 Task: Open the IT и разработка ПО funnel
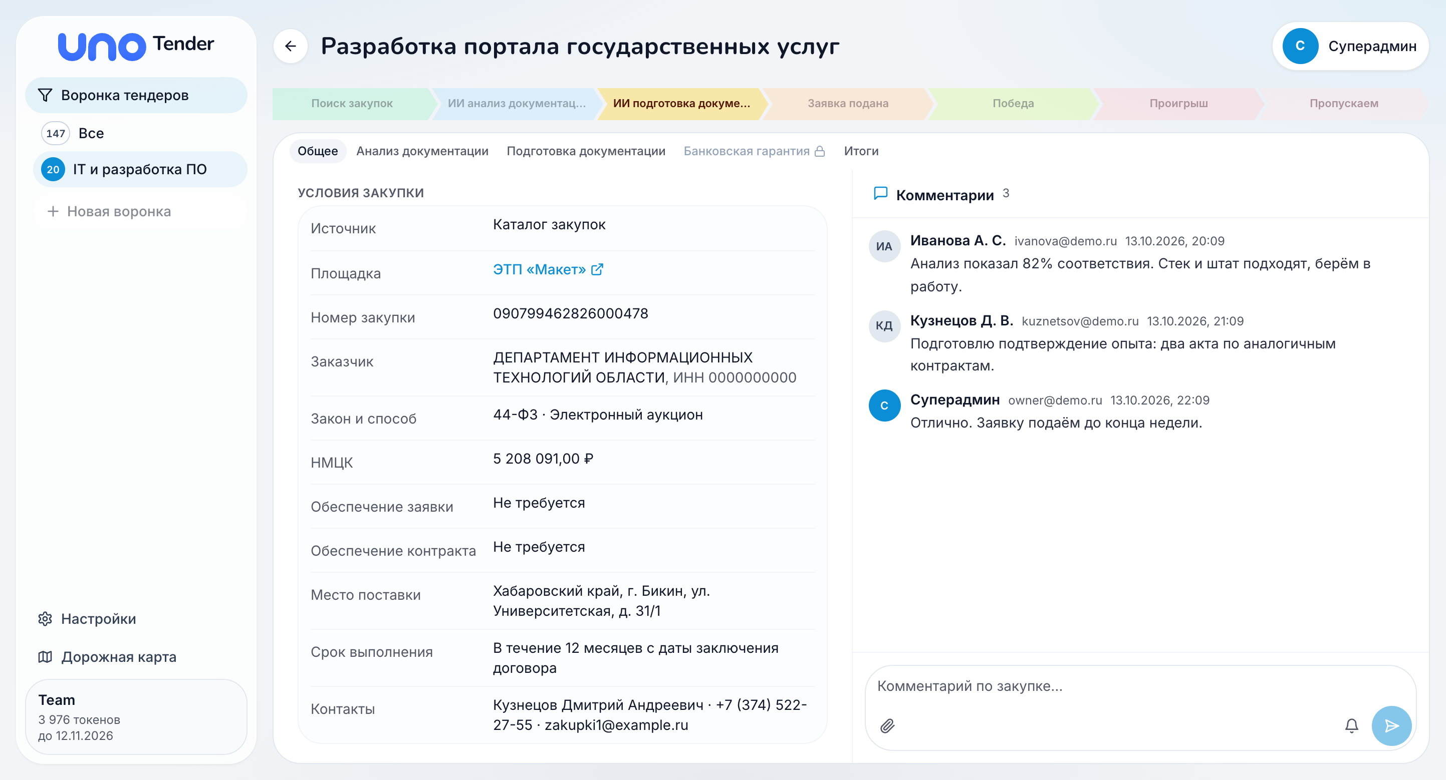(140, 169)
